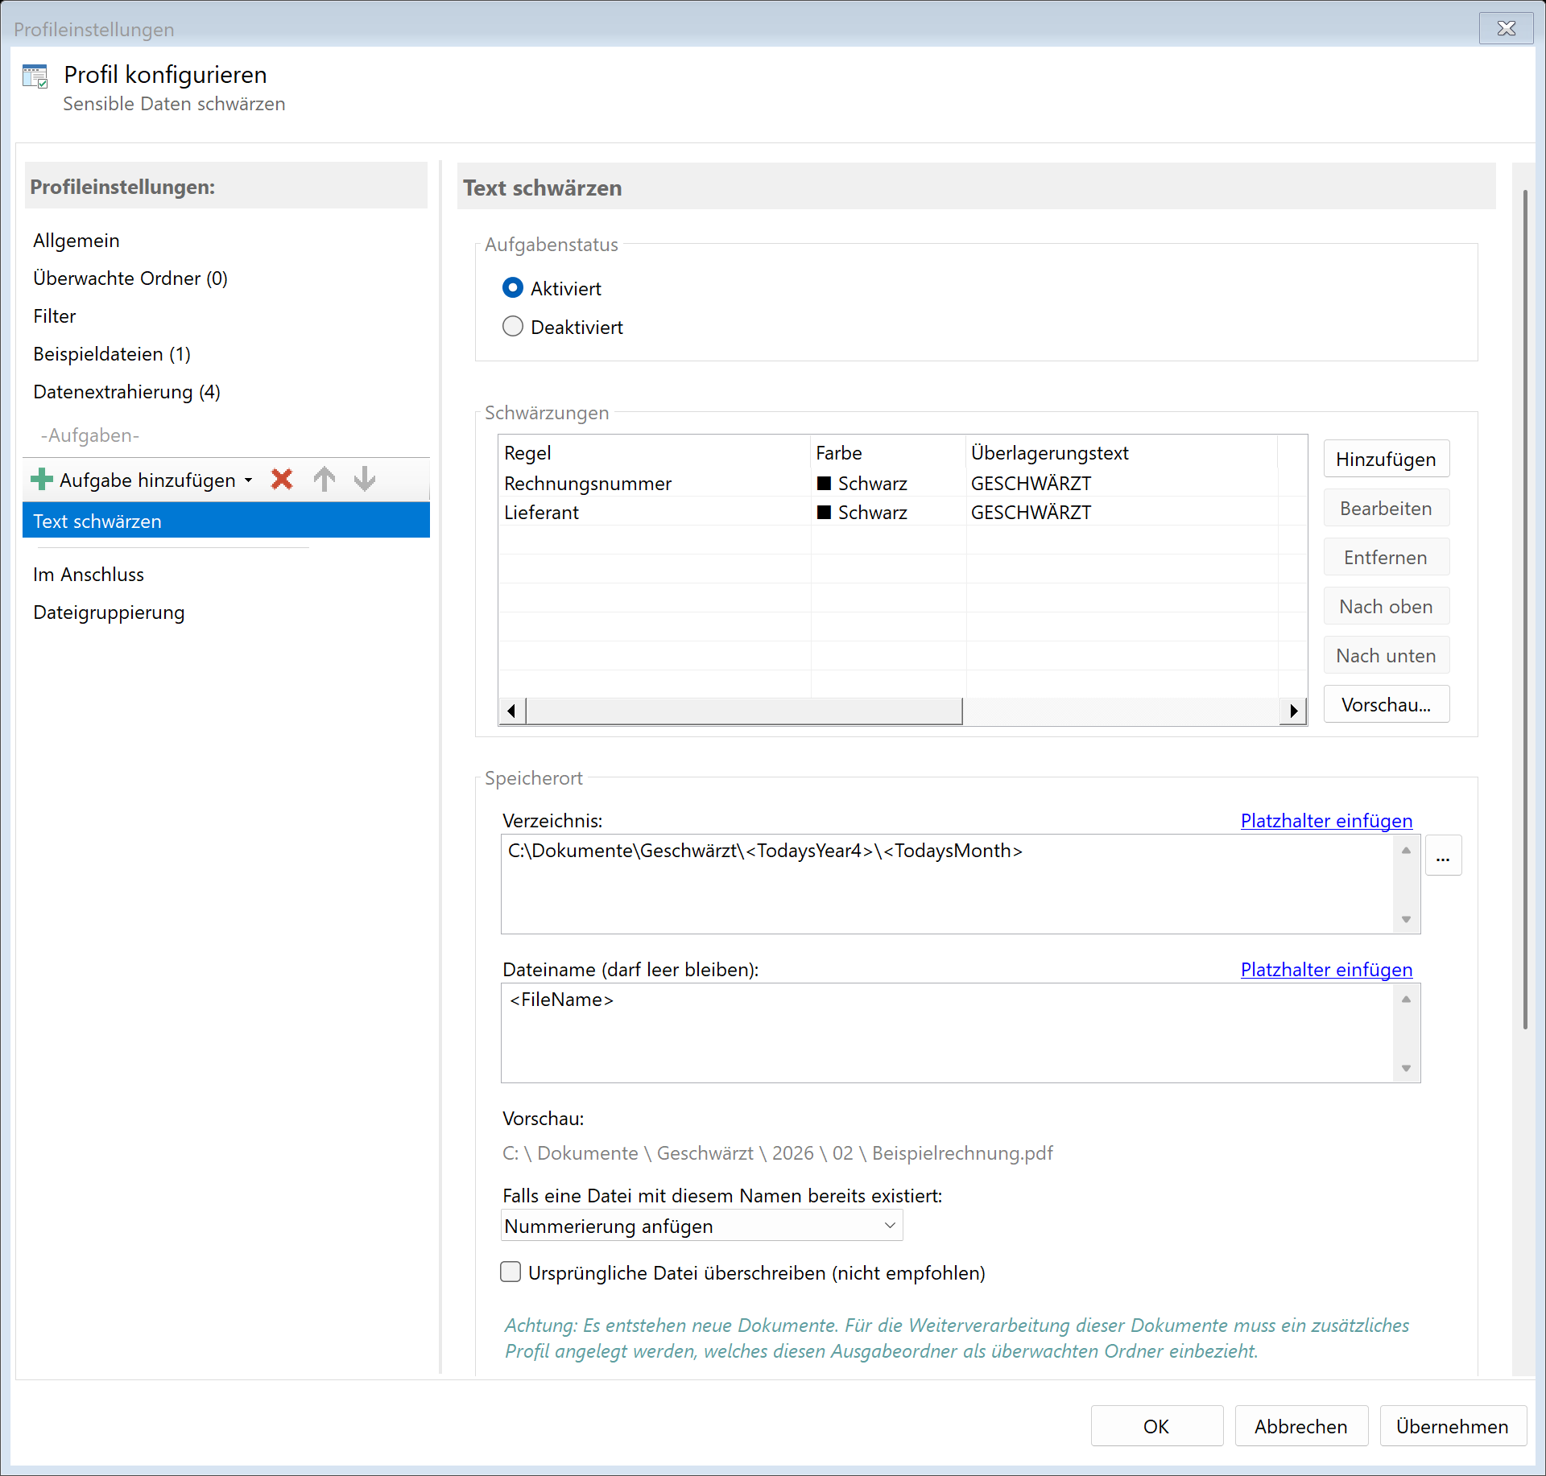Click the move task up arrow icon
This screenshot has width=1546, height=1476.
click(324, 480)
